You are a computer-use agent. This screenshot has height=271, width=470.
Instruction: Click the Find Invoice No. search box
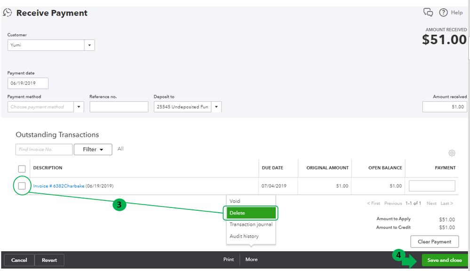point(44,149)
